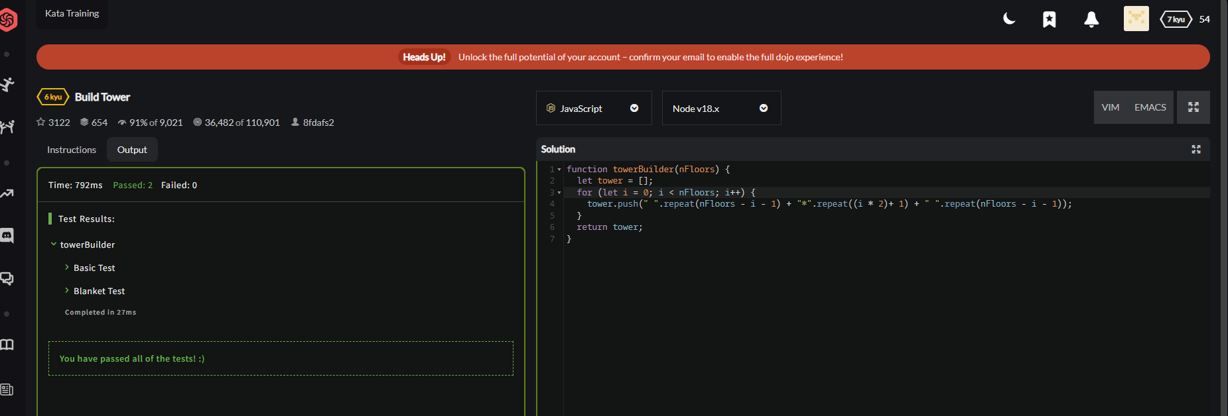Viewport: 1228px width, 416px height.
Task: Expand the Basic Test result
Action: 94,268
